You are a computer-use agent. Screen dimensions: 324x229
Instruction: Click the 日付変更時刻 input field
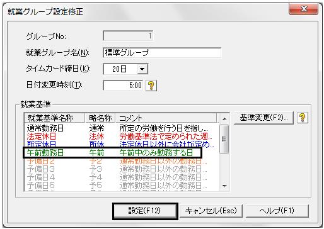(123, 86)
